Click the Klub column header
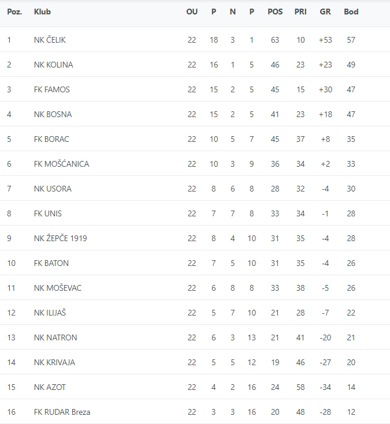Image resolution: width=390 pixels, height=424 pixels. tap(42, 12)
